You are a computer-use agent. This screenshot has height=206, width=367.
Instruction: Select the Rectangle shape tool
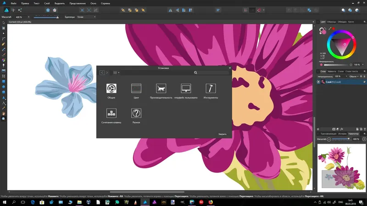4,81
